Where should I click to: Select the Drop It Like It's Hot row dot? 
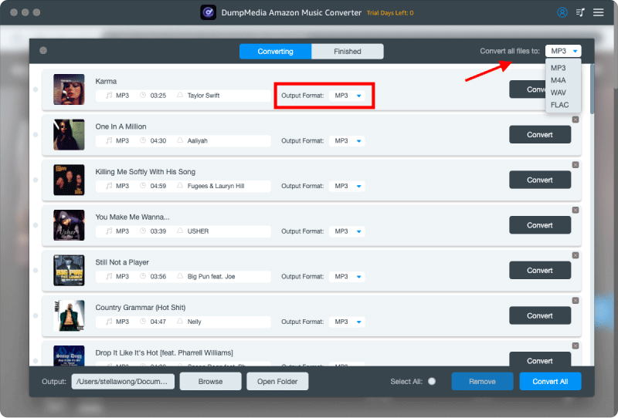pyautogui.click(x=36, y=361)
